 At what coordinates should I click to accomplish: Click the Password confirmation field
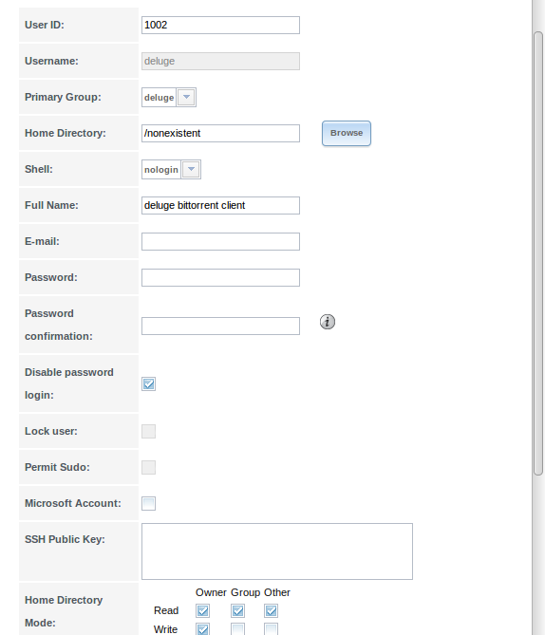click(221, 326)
